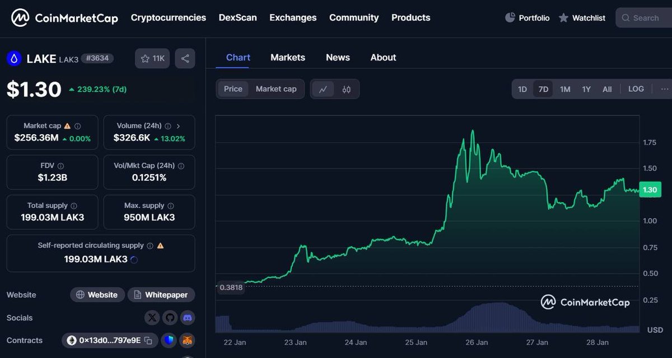672x358 pixels.
Task: Open the Community nav menu
Action: (354, 17)
